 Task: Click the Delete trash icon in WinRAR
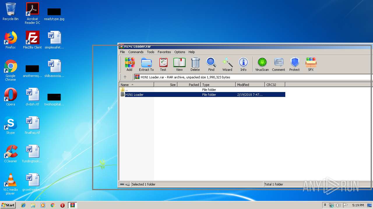tap(195, 64)
